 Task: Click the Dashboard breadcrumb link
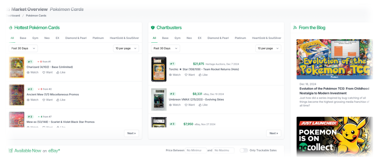click(13, 15)
